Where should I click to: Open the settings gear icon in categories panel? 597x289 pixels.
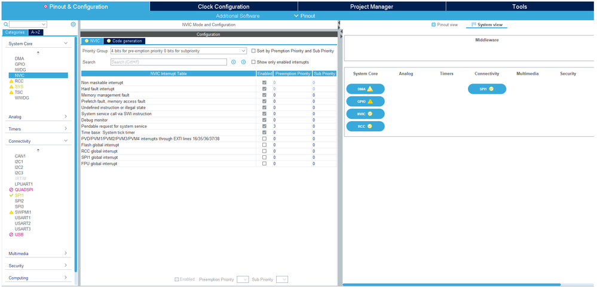(x=73, y=24)
